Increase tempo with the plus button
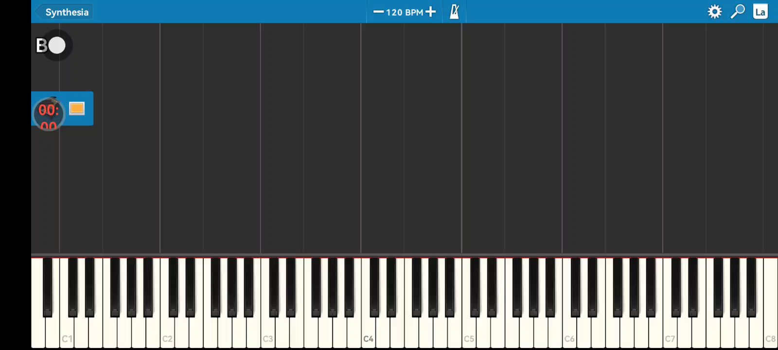Viewport: 778px width, 350px height. pyautogui.click(x=430, y=12)
